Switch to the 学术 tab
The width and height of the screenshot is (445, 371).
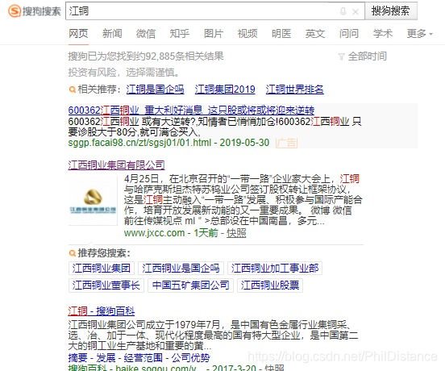[383, 34]
